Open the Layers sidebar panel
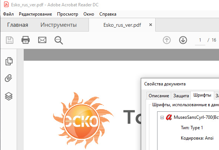Image resolution: width=219 pixels, height=150 pixels. [x=9, y=96]
